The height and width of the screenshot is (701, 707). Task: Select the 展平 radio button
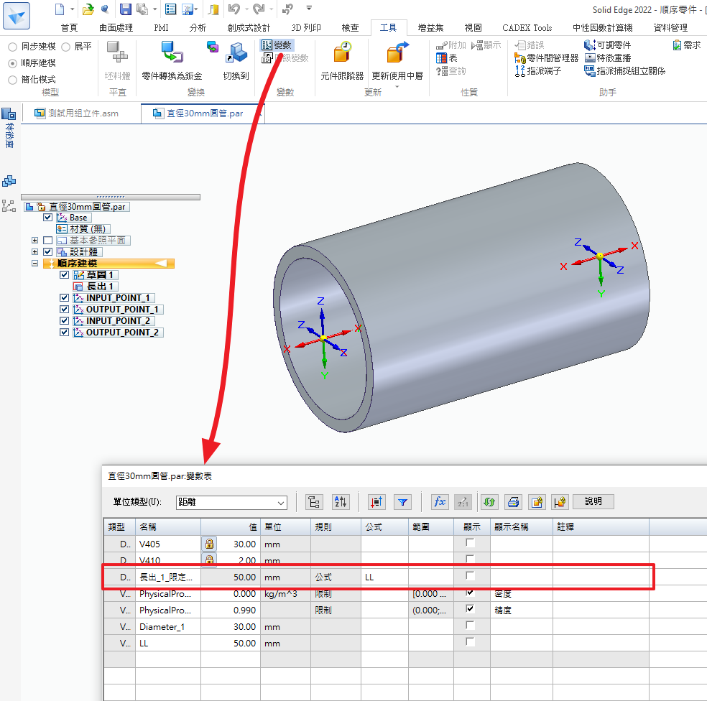pyautogui.click(x=66, y=47)
